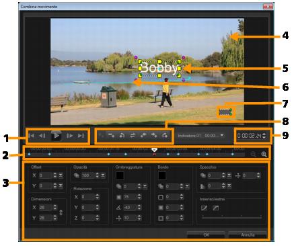The height and width of the screenshot is (246, 294).
Task: Click the timecode stepper arrows
Action: (264, 136)
